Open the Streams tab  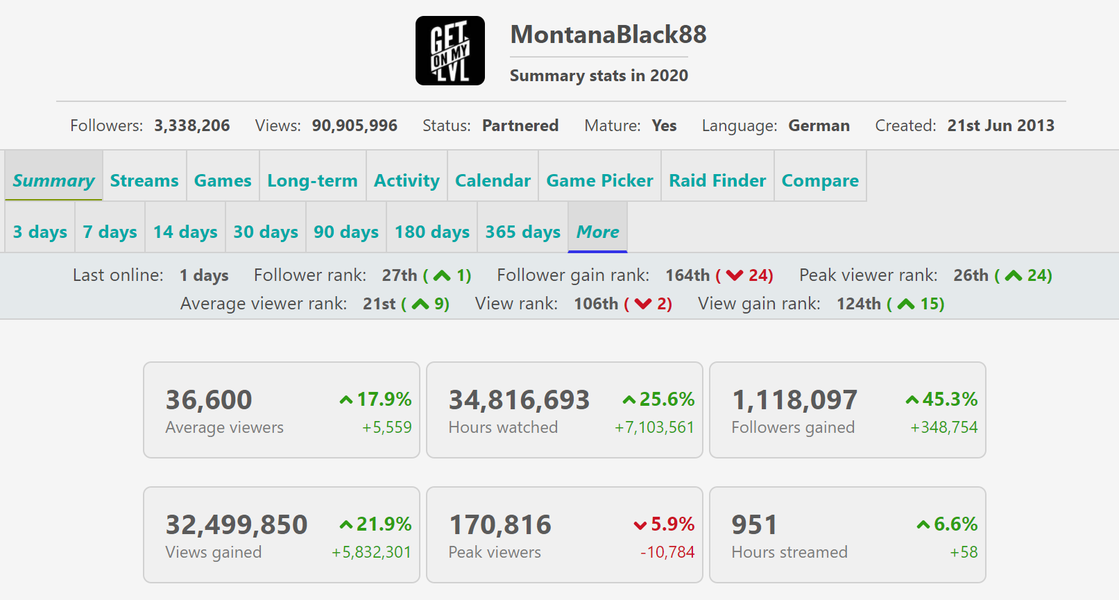(144, 180)
